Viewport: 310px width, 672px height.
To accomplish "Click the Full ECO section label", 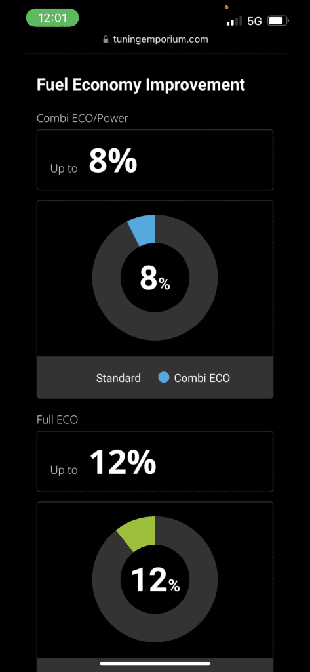I will tap(58, 419).
